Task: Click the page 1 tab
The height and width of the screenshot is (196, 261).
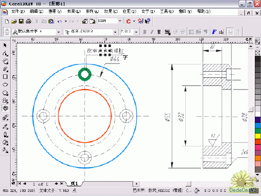Action: pos(74,184)
